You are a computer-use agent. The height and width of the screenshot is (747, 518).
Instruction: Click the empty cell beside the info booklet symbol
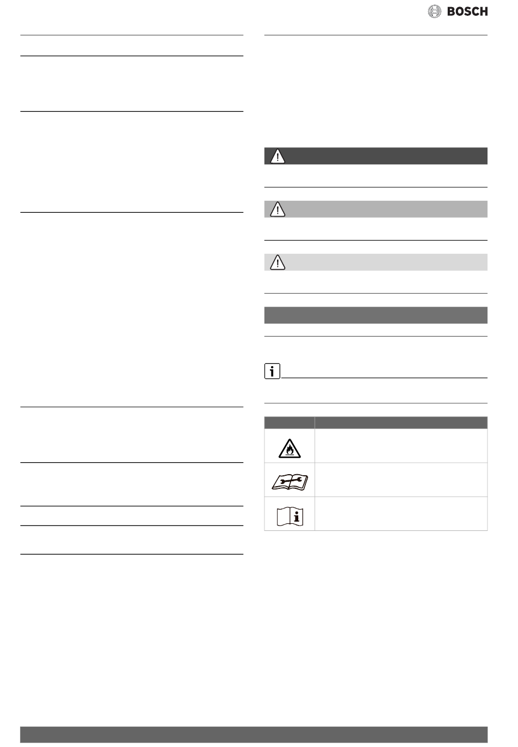click(x=401, y=513)
